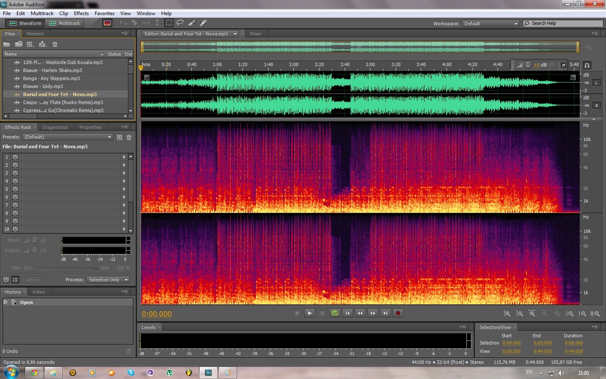
Task: Open Files panel options menu
Action: [125, 33]
